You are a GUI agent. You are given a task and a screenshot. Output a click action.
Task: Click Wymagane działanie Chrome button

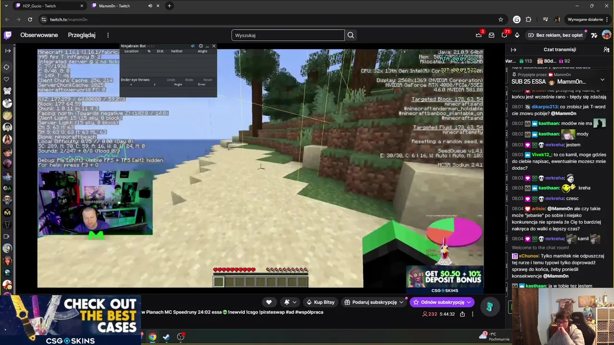click(x=587, y=19)
